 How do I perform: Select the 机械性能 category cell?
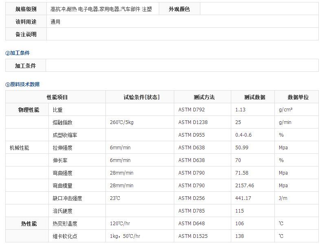click(27, 148)
